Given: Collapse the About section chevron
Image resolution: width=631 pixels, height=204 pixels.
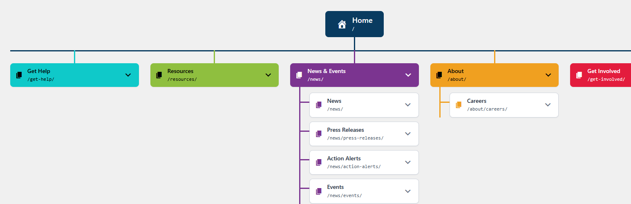Looking at the screenshot, I should (x=548, y=75).
